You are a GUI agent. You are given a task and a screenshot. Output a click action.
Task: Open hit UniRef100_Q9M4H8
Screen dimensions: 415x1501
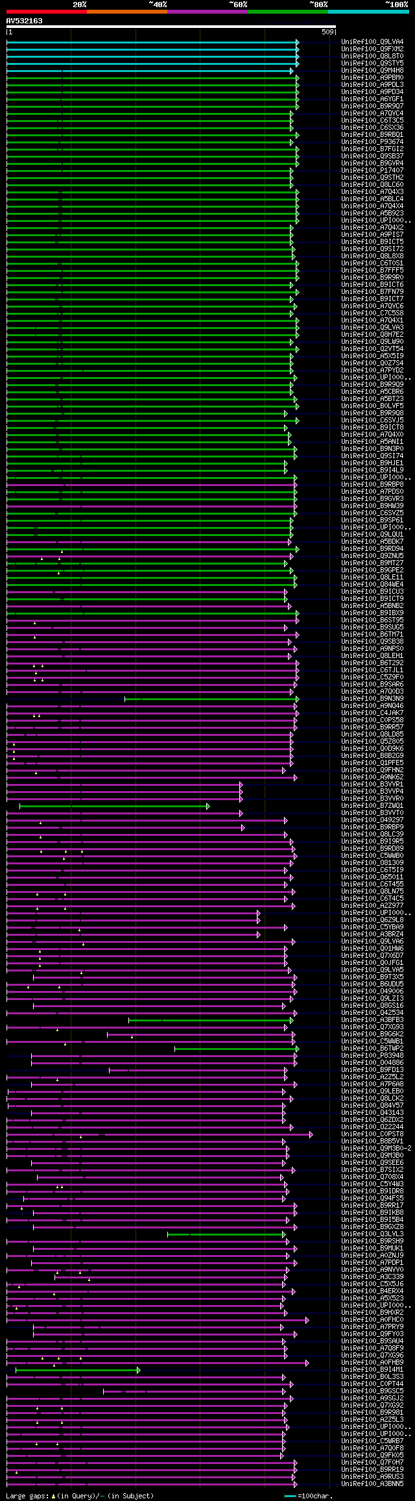tap(372, 71)
